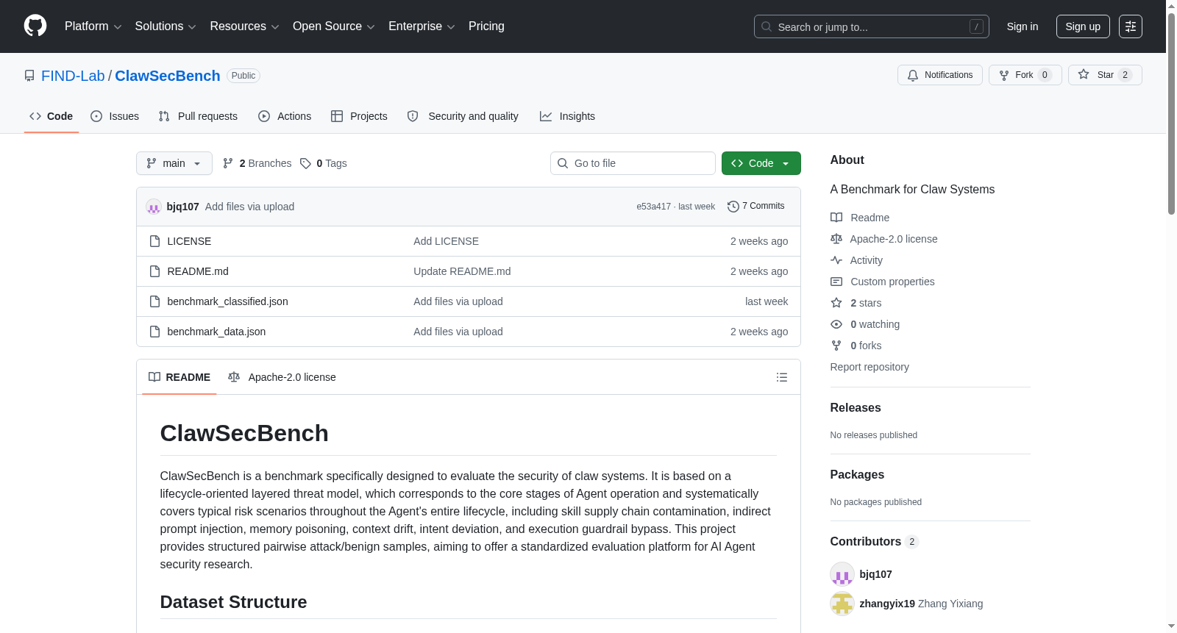Click the scale icon beside Apache-2.0 license in About
1177x633 pixels.
click(x=836, y=239)
